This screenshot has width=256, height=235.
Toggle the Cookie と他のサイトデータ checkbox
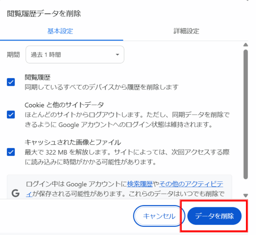pyautogui.click(x=11, y=114)
